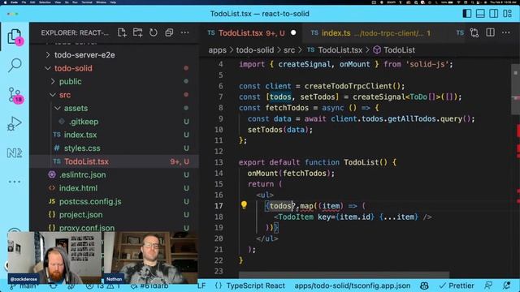Toggle secondary sidebar from title bar
Viewport: 520px width, 292px height.
click(x=493, y=14)
